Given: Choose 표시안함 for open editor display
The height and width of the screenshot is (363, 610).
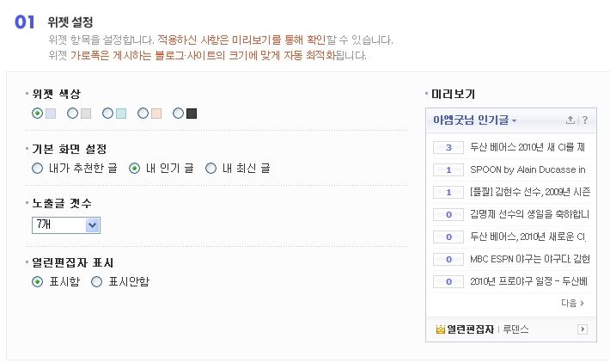Looking at the screenshot, I should pyautogui.click(x=96, y=281).
